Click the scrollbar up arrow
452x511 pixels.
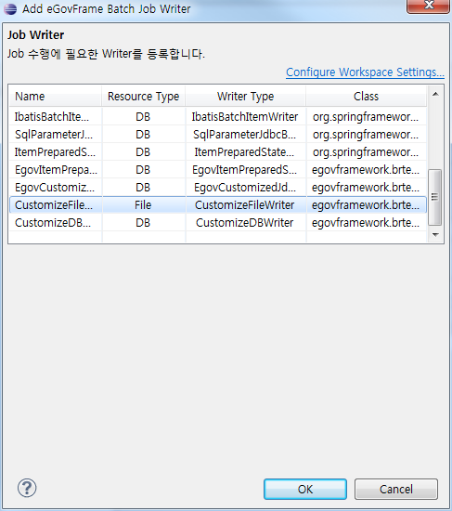tap(435, 94)
